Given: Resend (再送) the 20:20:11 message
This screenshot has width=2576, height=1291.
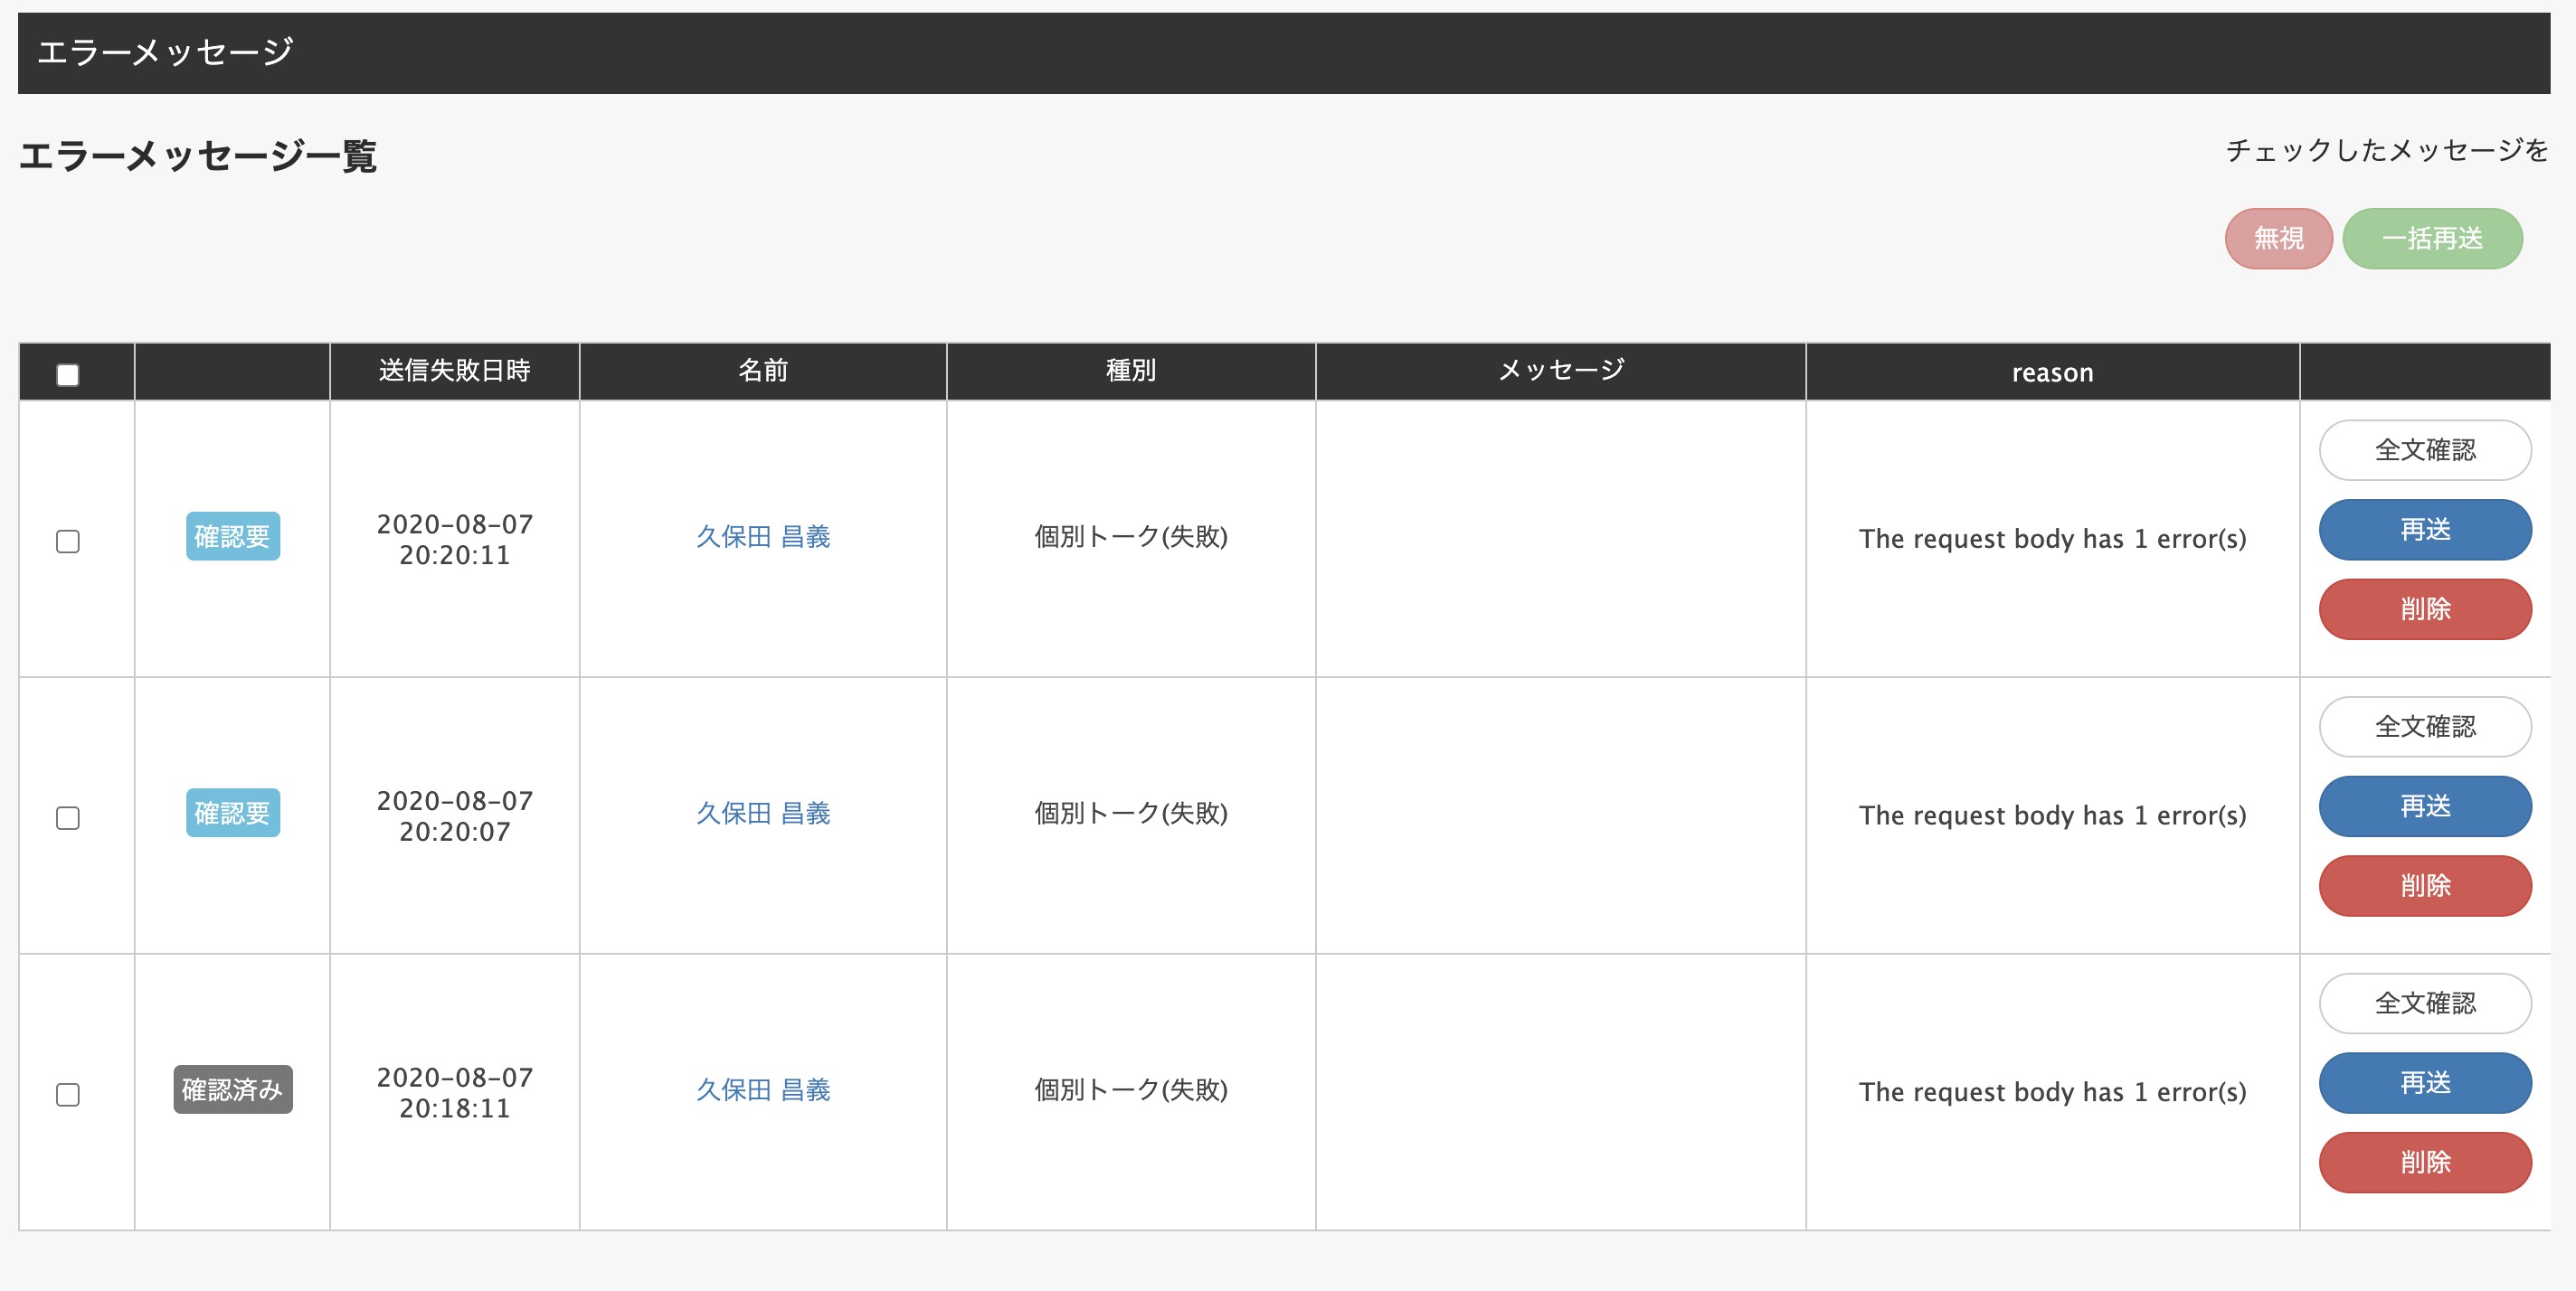Looking at the screenshot, I should coord(2425,530).
